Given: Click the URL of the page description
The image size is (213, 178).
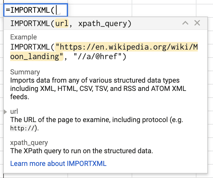Looking at the screenshot, I should pyautogui.click(x=97, y=124).
